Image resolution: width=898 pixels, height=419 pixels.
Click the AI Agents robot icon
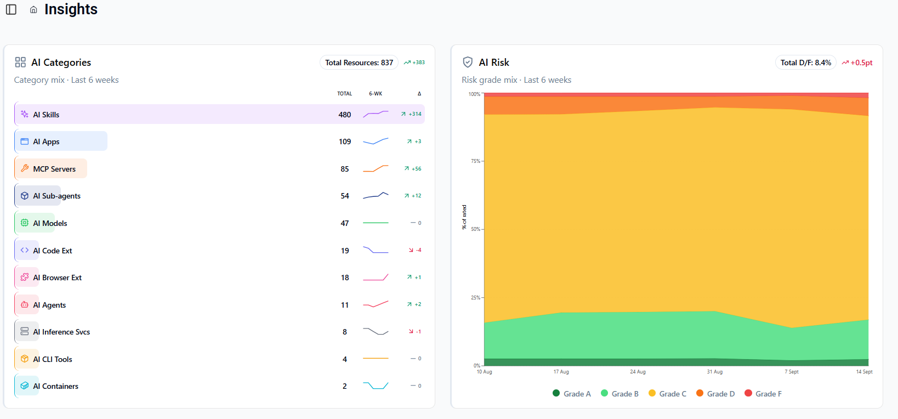pyautogui.click(x=25, y=304)
